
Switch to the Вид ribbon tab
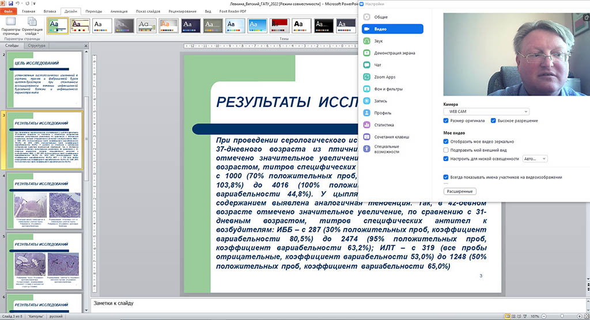pos(208,12)
